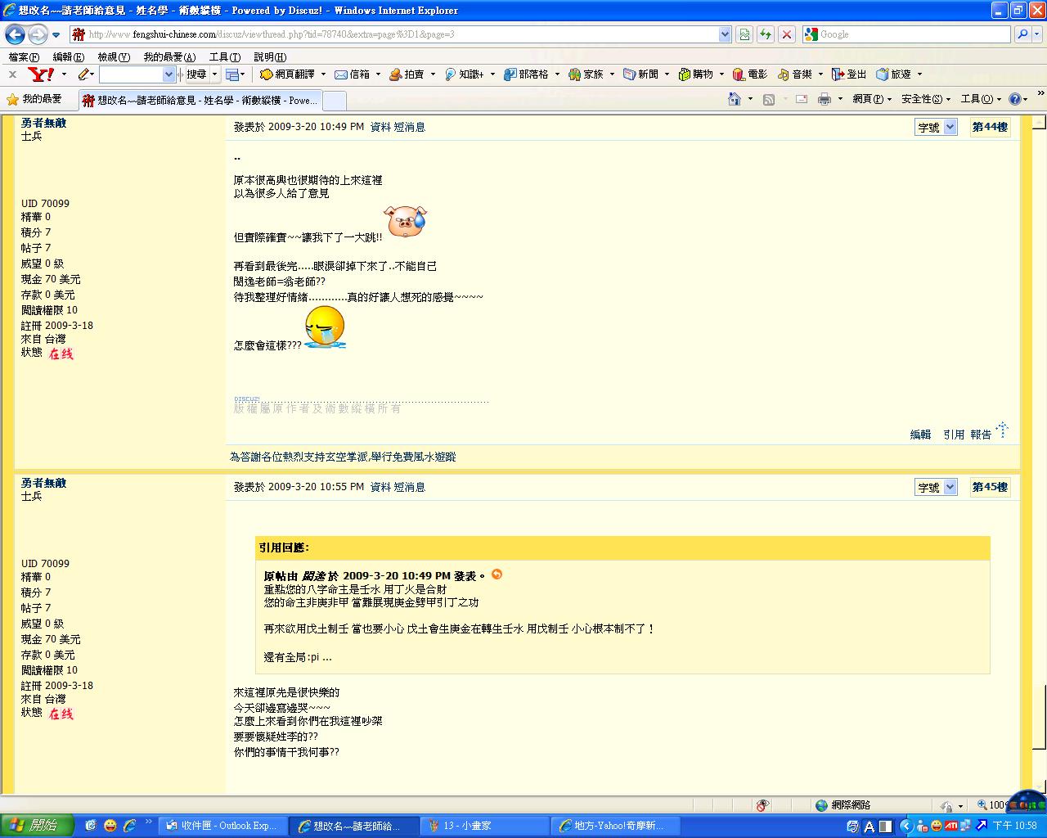1047x838 pixels.
Task: Open the 檢視(V) menu
Action: 113,57
